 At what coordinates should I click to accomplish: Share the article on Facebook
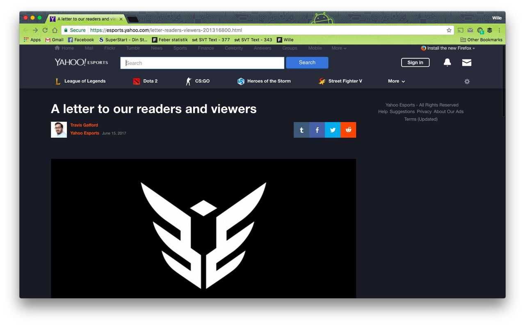(317, 130)
